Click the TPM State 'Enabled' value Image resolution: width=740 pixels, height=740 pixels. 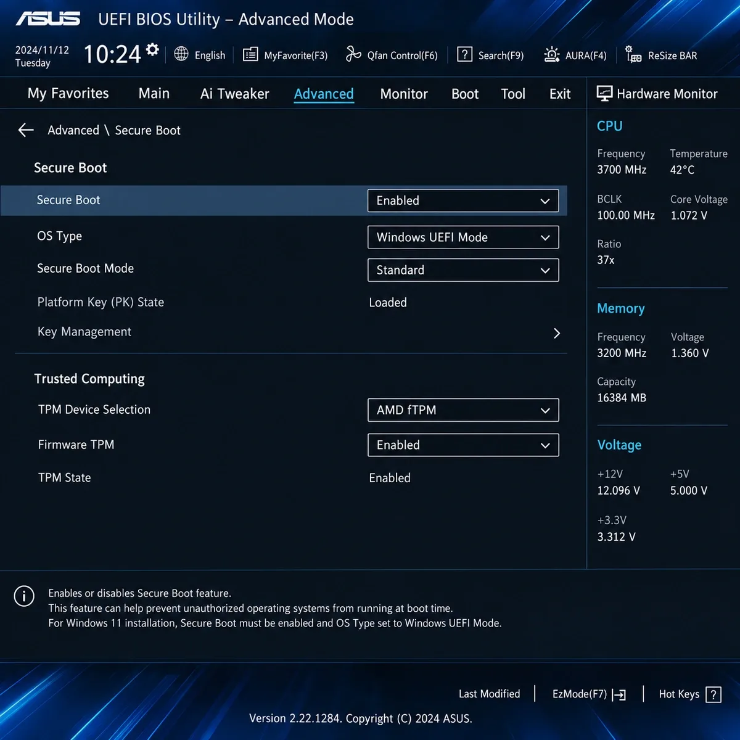(x=390, y=478)
